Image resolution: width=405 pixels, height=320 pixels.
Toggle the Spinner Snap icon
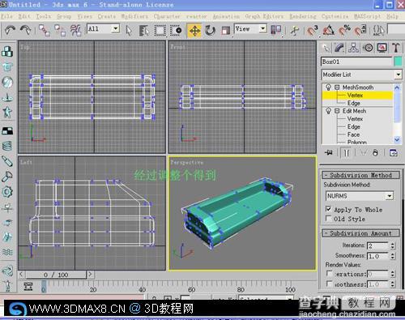(360, 30)
